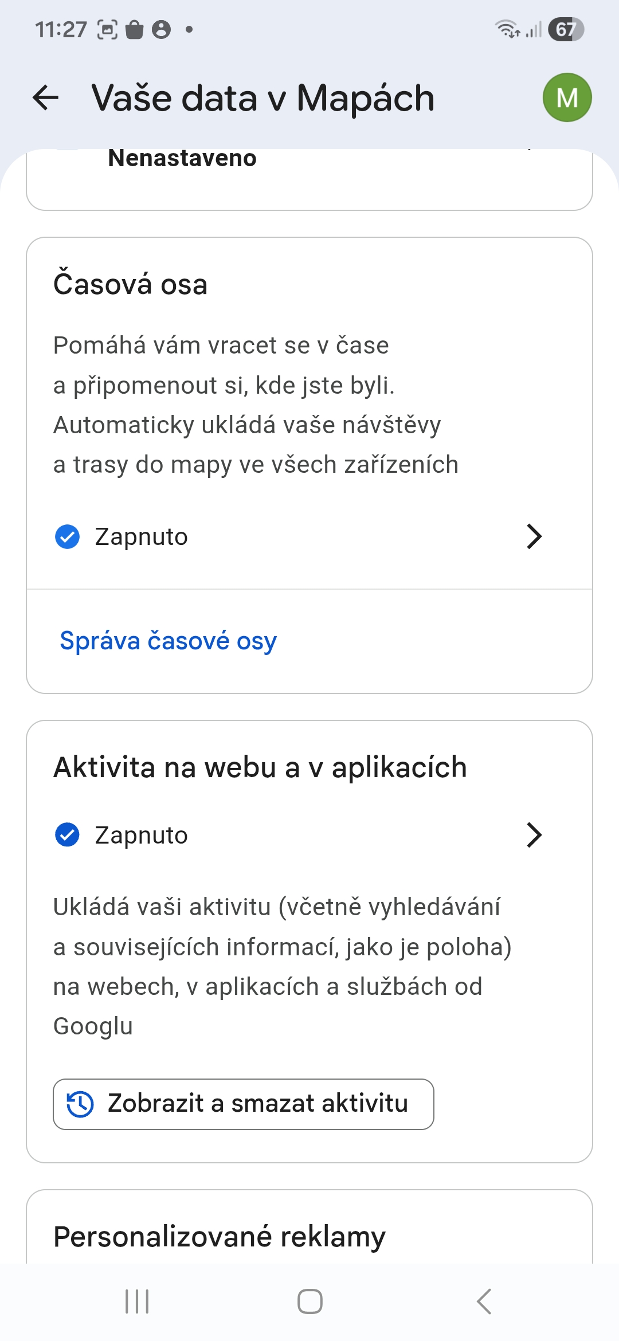
Task: Tap the Aktivita na webu a v aplikacích heading
Action: (260, 767)
